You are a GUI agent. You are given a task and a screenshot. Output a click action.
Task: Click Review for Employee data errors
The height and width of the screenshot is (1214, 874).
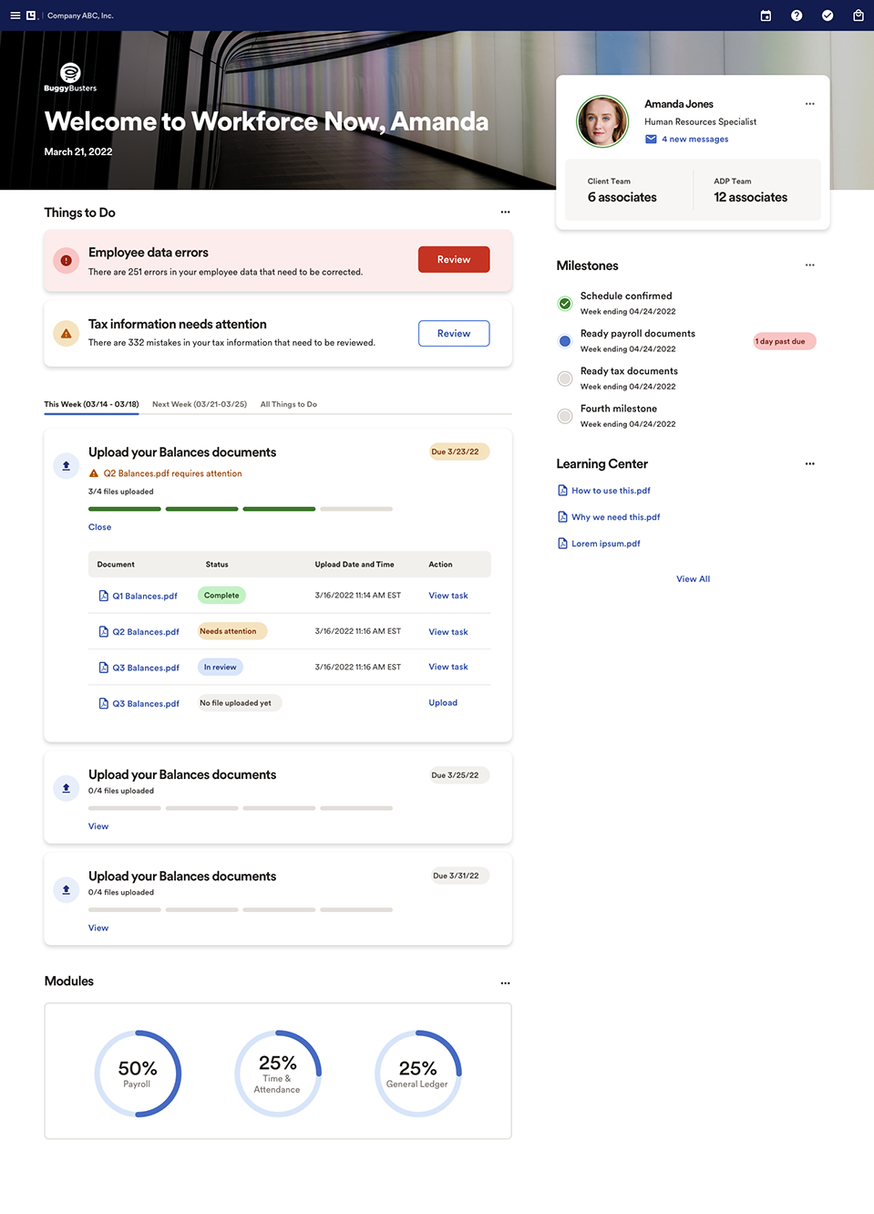tap(453, 260)
